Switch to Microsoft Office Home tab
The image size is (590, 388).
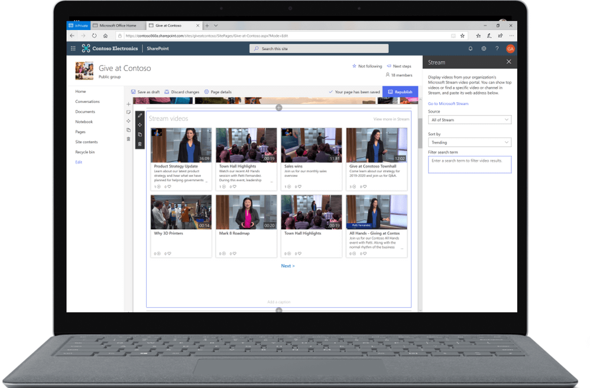tap(118, 25)
